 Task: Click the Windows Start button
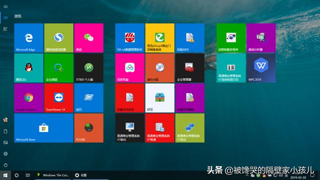(5, 175)
